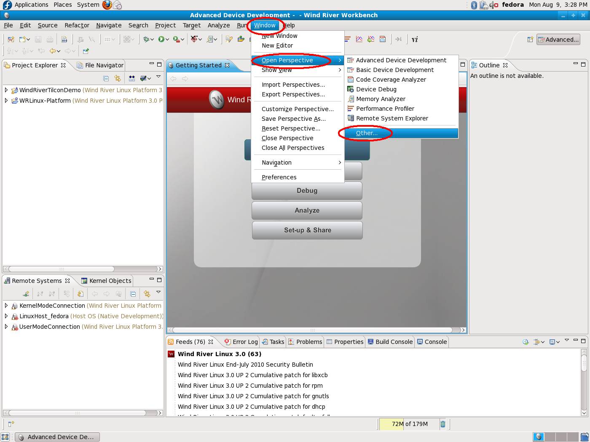Viewport: 590px width, 442px height.
Task: Click the Advanced... perspective button
Action: [x=558, y=40]
